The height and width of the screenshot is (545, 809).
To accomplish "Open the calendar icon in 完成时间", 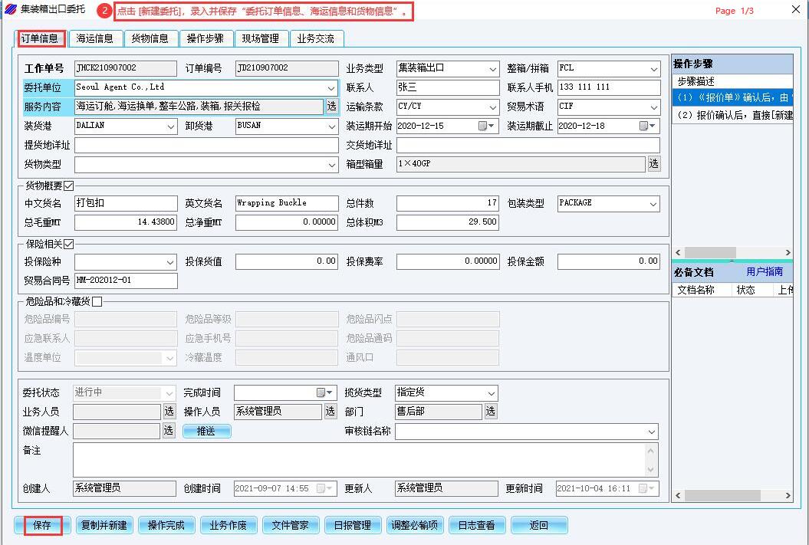I will click(x=321, y=392).
